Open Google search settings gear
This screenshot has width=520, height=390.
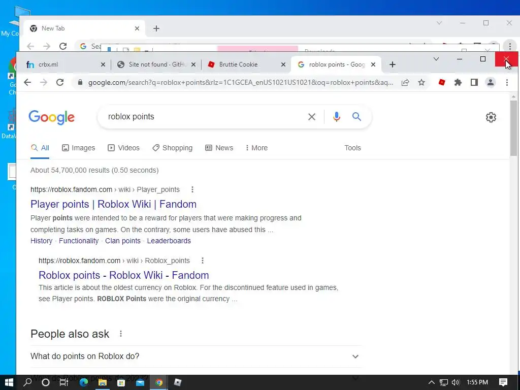491,117
